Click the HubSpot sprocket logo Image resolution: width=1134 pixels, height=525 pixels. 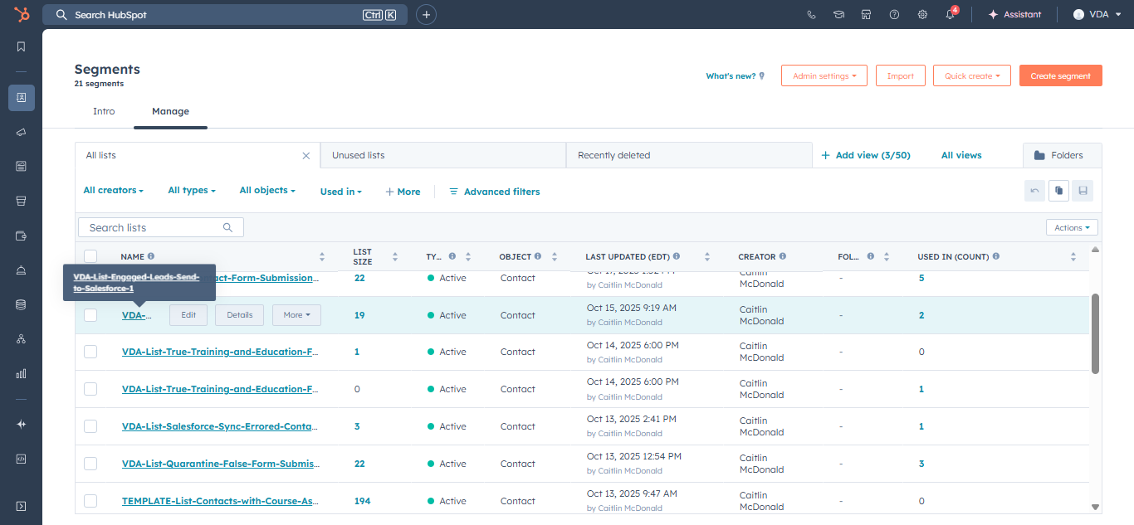(21, 14)
